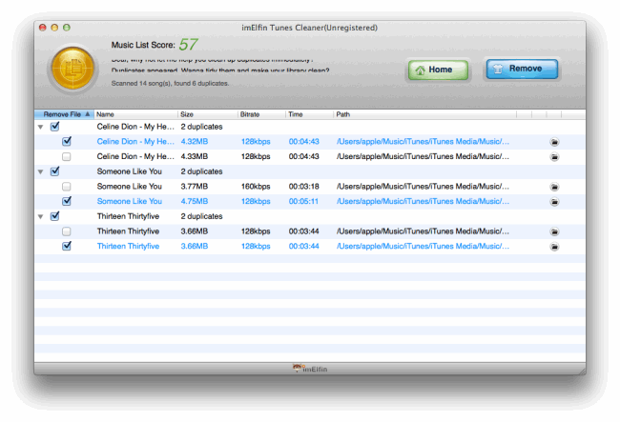Click the blue Remove button

point(522,70)
